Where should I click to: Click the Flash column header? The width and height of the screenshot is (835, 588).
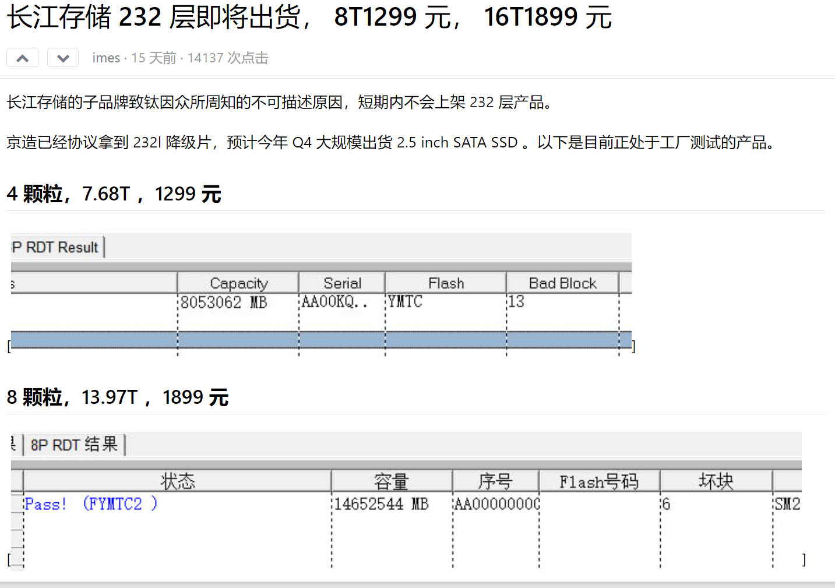pyautogui.click(x=446, y=283)
